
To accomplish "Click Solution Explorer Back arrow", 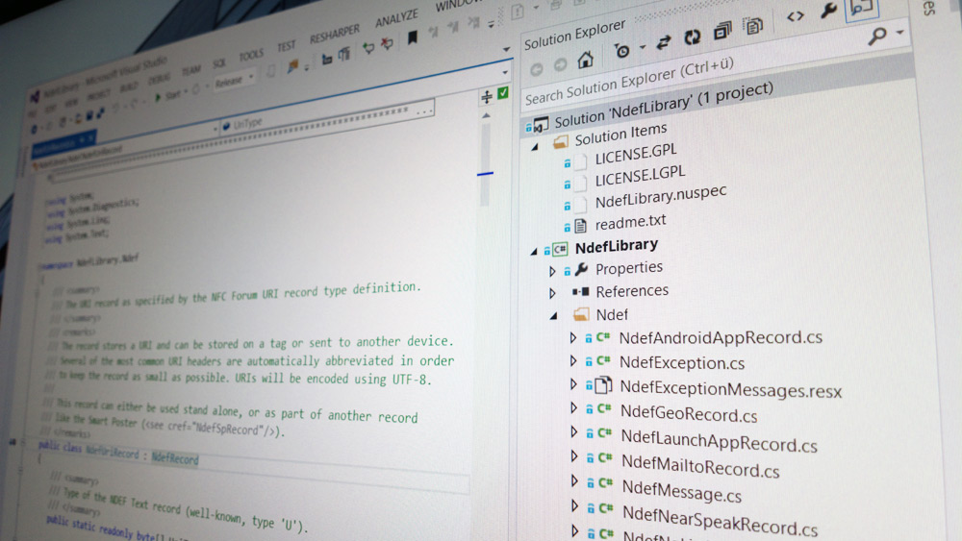I will click(537, 69).
